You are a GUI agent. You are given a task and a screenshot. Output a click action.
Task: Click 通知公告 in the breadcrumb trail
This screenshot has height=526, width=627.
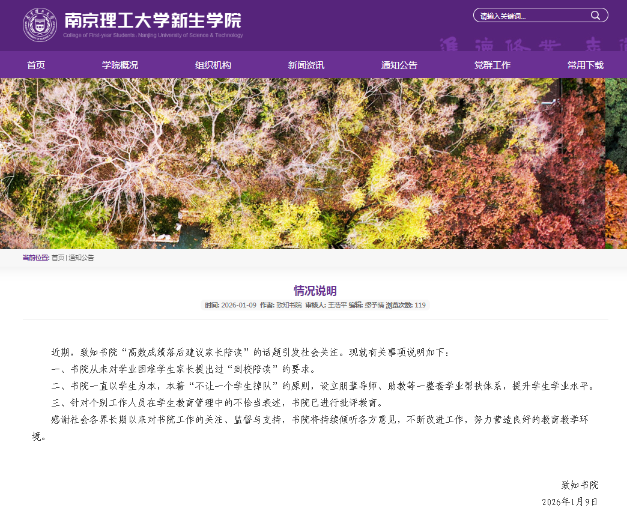point(82,258)
